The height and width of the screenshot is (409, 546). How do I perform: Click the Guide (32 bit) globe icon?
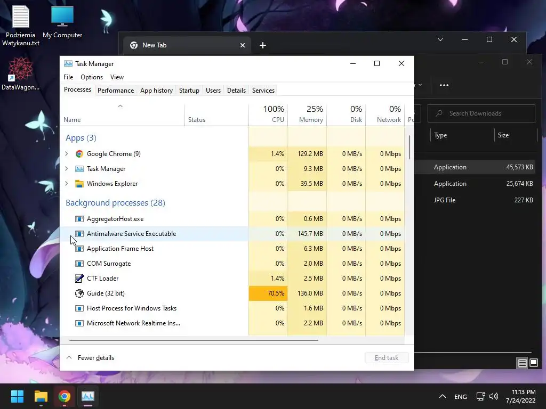(x=79, y=293)
